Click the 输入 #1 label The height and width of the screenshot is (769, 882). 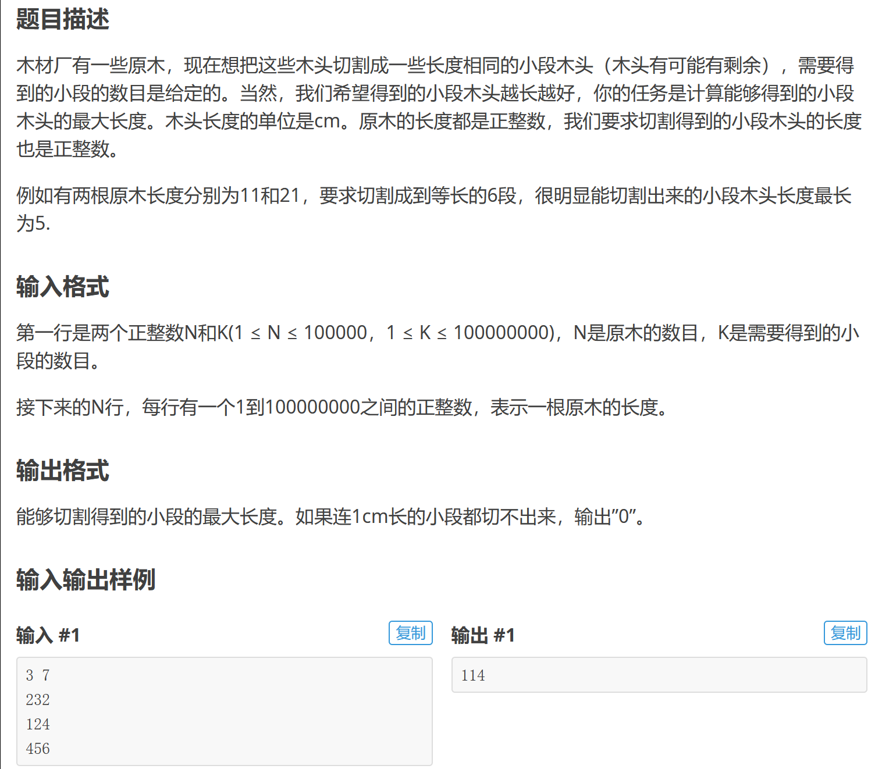[x=48, y=635]
